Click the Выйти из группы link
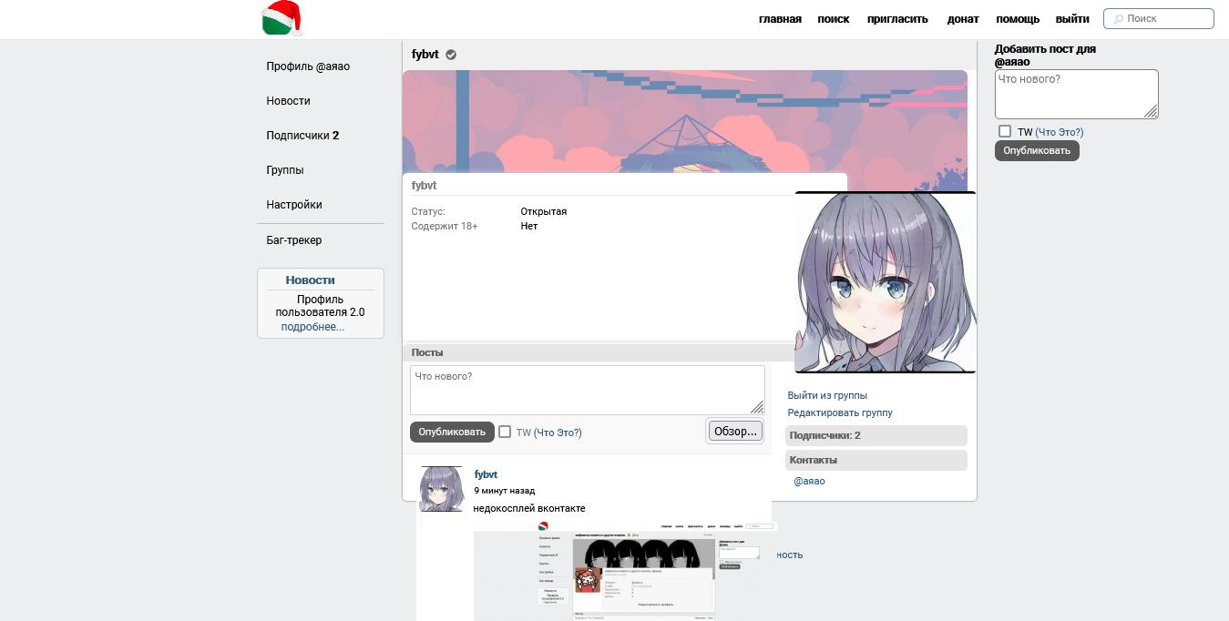1229x621 pixels. [827, 395]
